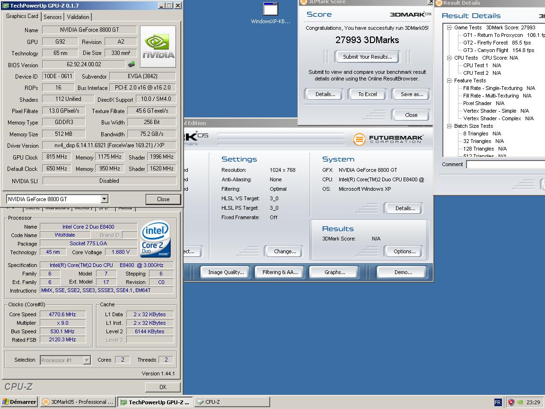545x409 pixels.
Task: Open the Graphics Card tab in GPU-Z
Action: click(x=22, y=16)
